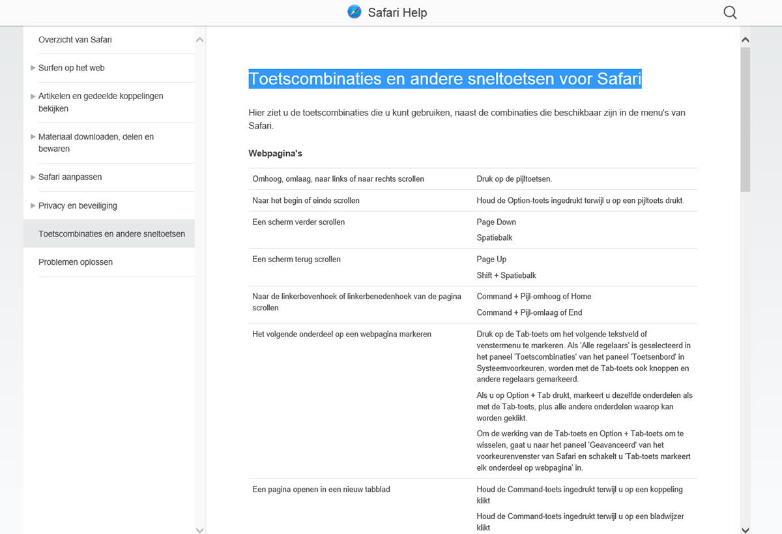Open 'Problemen oplossen' in the sidebar
Viewport: 782px width, 534px height.
pos(76,262)
